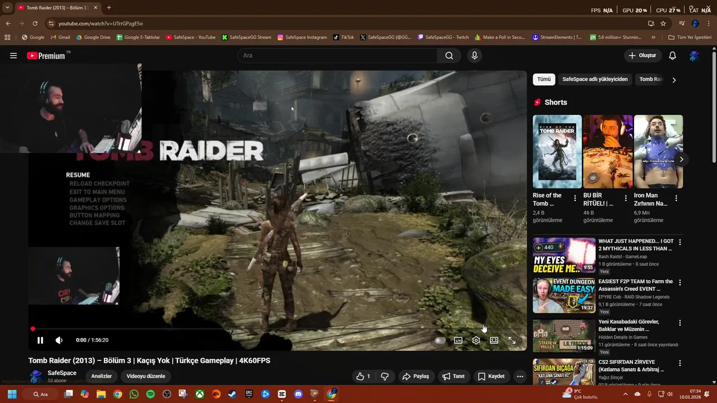The width and height of the screenshot is (717, 403).
Task: Open Analizler analytics button
Action: tap(101, 376)
